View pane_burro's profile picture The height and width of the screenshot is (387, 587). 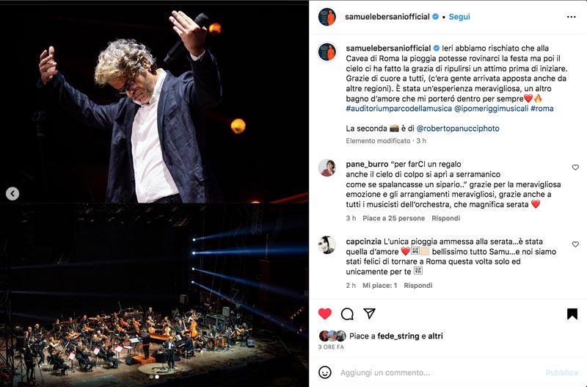(327, 167)
